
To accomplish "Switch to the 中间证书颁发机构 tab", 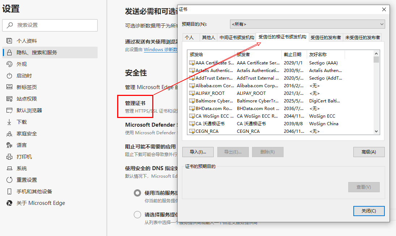I will (237, 37).
